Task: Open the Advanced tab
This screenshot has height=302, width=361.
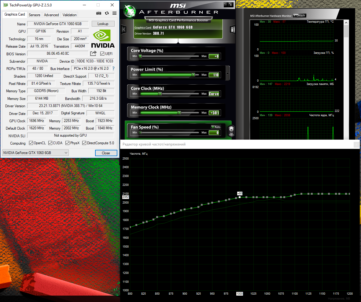Action: pyautogui.click(x=51, y=15)
